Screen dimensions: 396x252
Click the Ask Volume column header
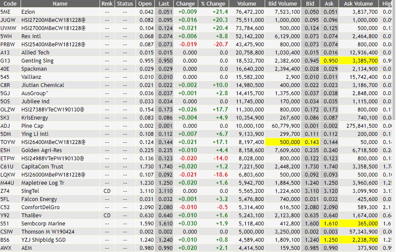coord(358,3)
